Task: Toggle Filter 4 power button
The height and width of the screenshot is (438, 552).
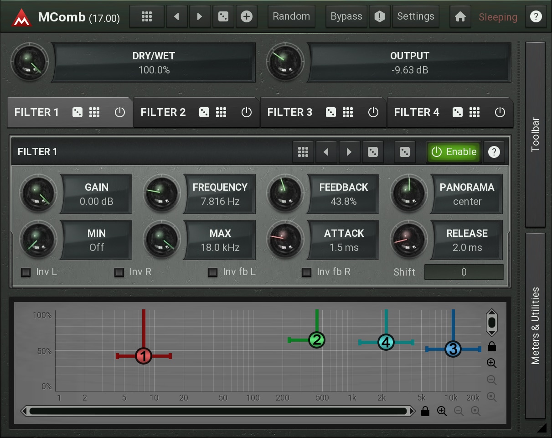Action: pos(500,112)
